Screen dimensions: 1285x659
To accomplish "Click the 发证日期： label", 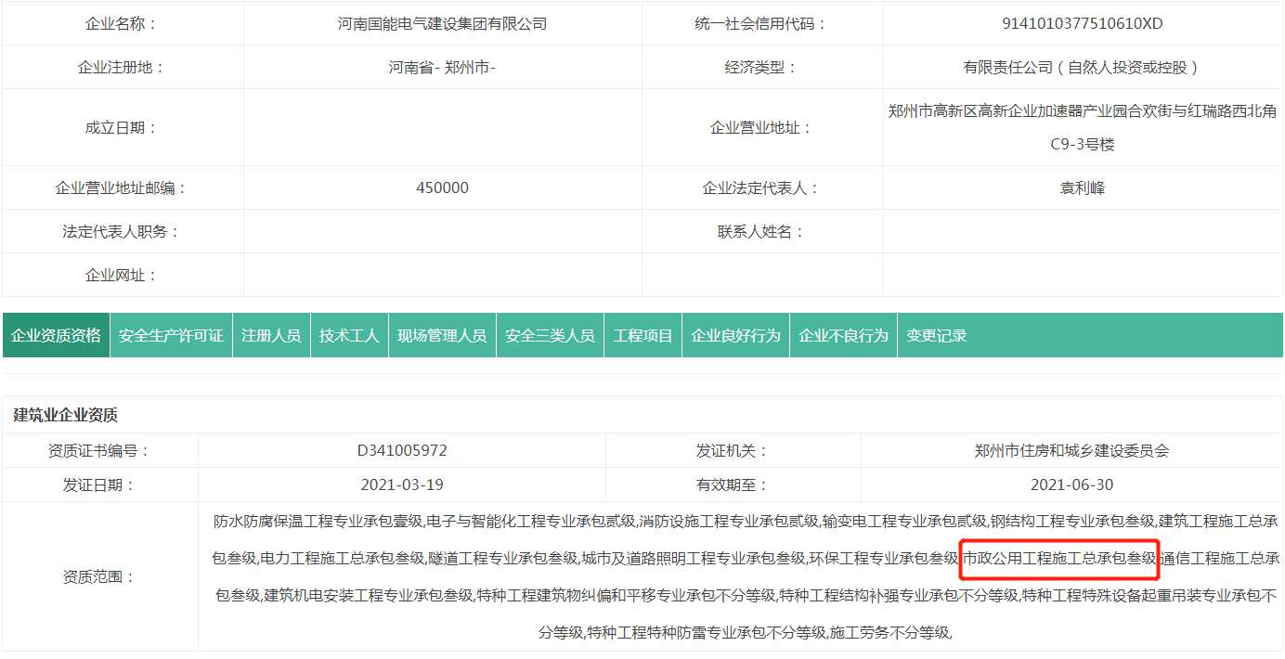I will pyautogui.click(x=99, y=485).
